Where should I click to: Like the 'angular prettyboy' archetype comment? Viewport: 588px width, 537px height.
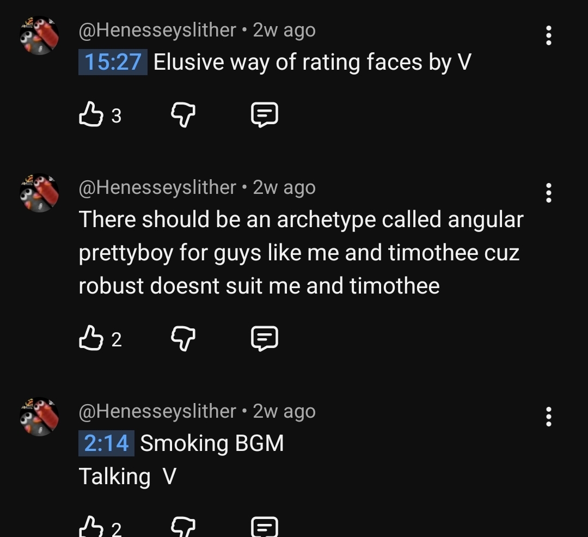click(x=91, y=338)
